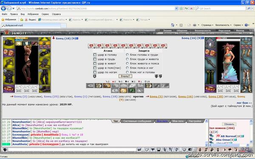Image resolution: width=255 pixels, height=159 pixels.
Task: Click the Stop loading red X icon
Action: coord(191,8)
